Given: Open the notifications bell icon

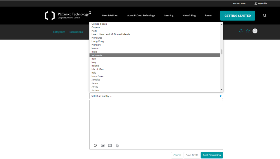Looking at the screenshot, I should click(241, 31).
